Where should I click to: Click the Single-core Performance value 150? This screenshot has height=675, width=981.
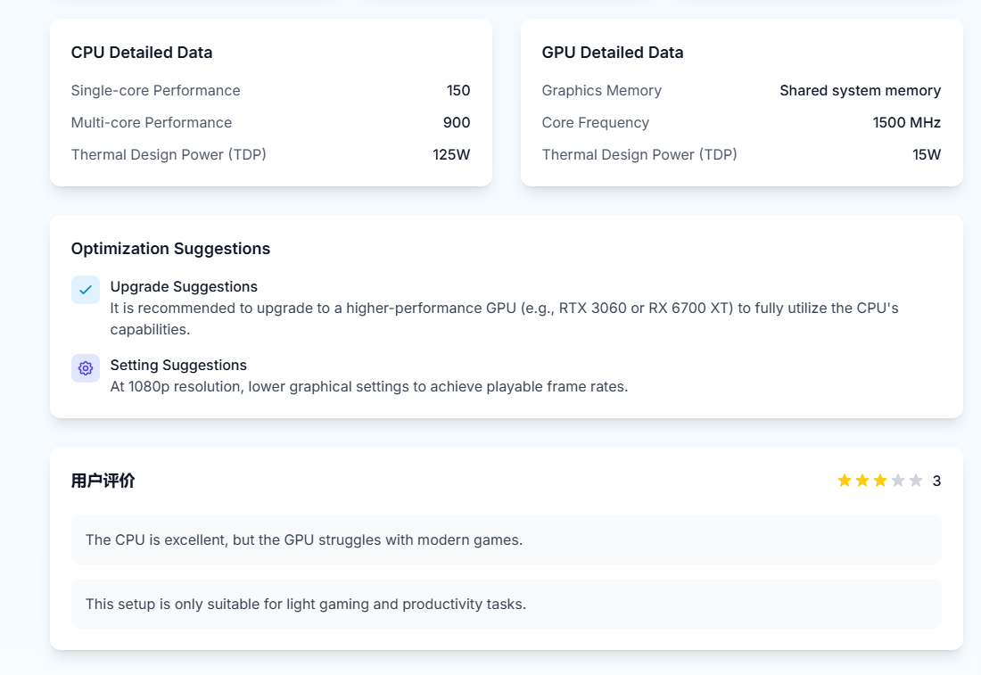458,91
